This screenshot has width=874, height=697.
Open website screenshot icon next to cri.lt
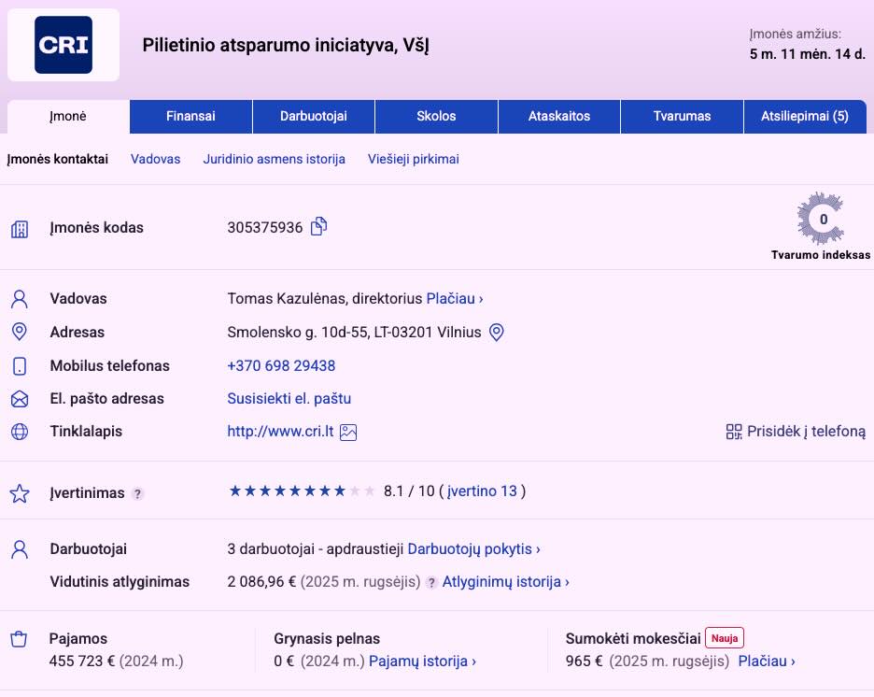pyautogui.click(x=348, y=432)
